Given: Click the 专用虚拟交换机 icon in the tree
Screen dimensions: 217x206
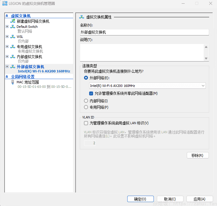Looking at the screenshot, I should [13, 47].
